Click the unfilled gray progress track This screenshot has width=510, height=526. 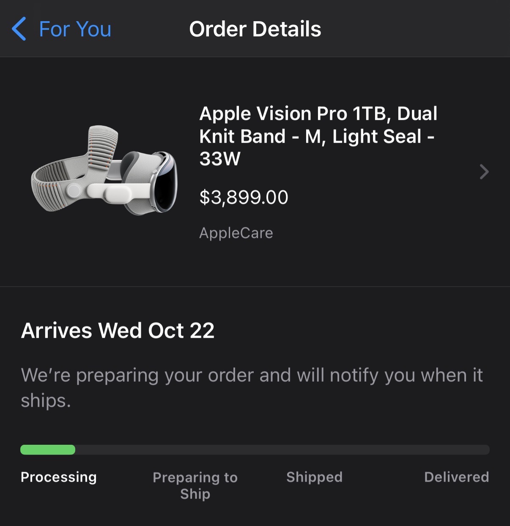[282, 449]
